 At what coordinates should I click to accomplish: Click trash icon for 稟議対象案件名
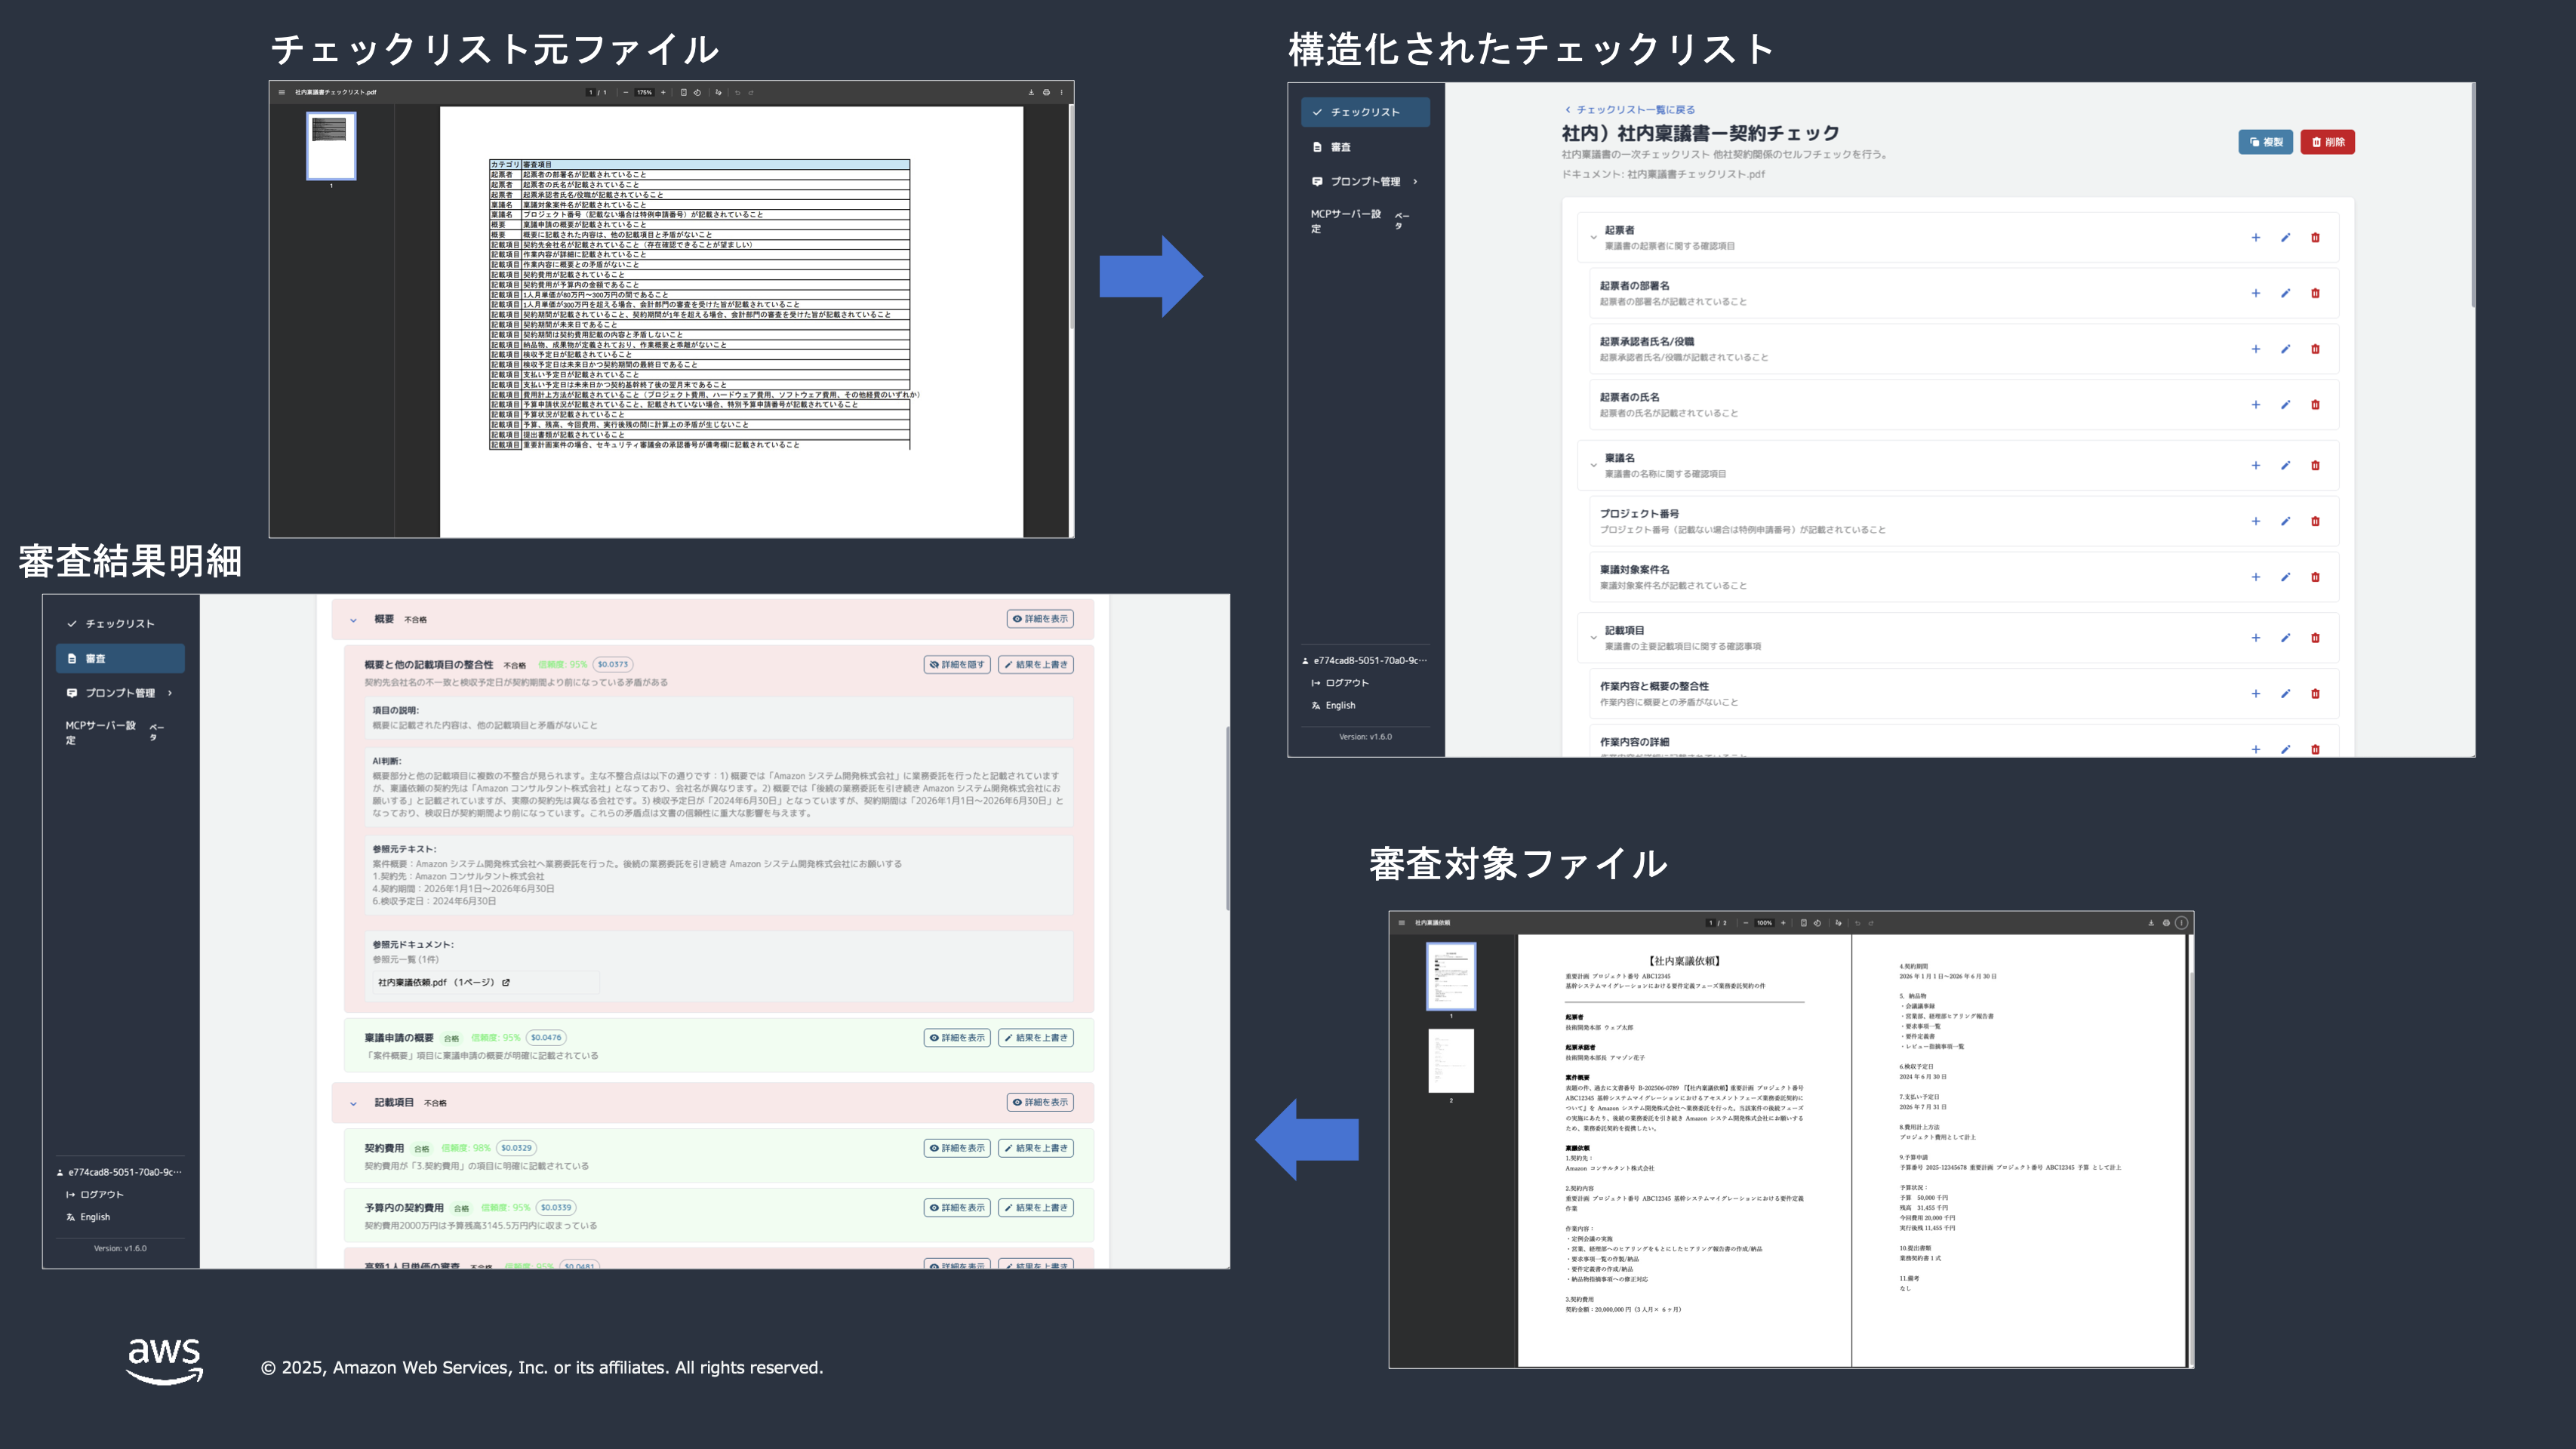click(x=2315, y=577)
